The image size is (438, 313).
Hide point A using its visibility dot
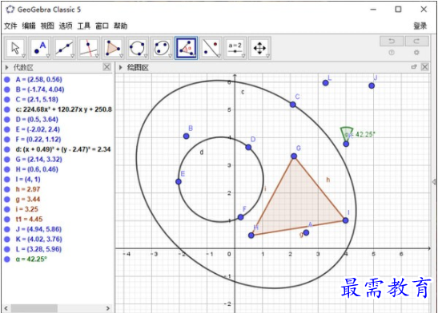click(x=7, y=80)
